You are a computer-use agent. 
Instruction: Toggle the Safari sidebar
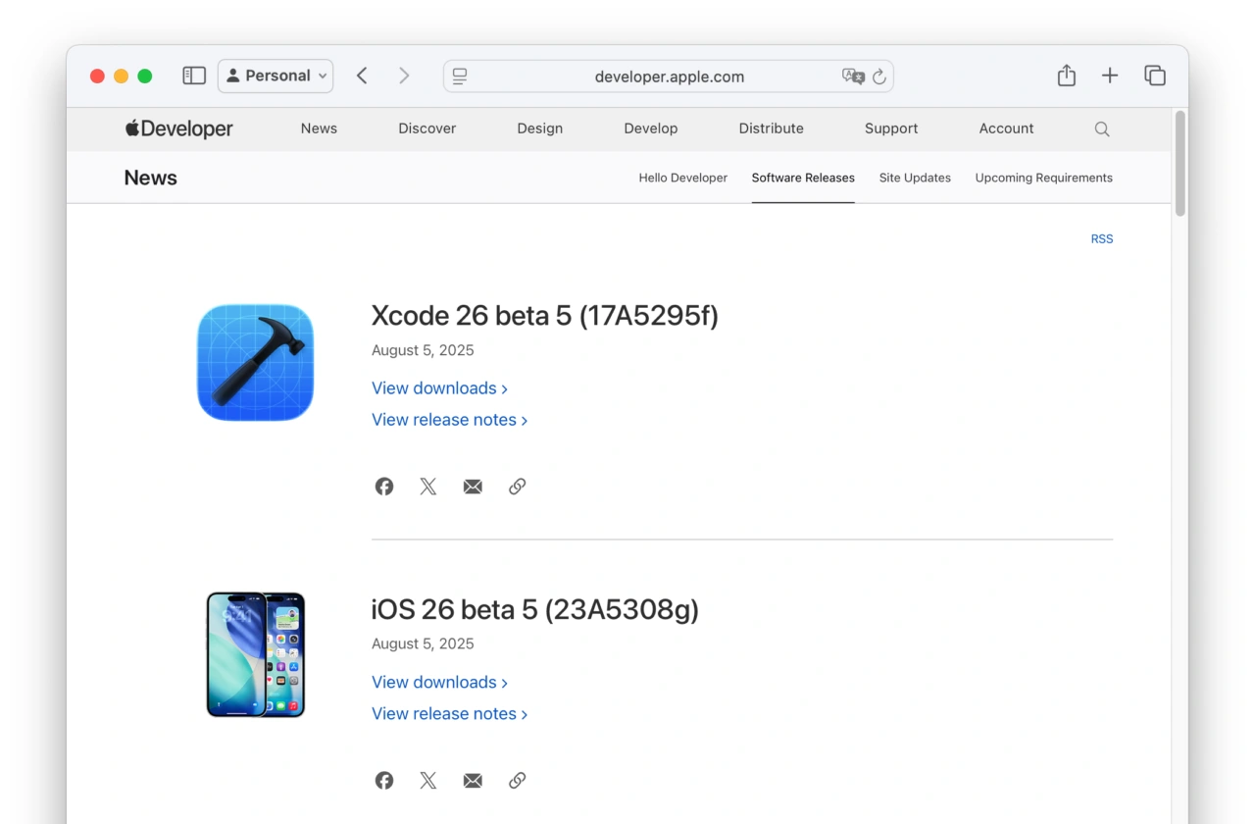193,75
